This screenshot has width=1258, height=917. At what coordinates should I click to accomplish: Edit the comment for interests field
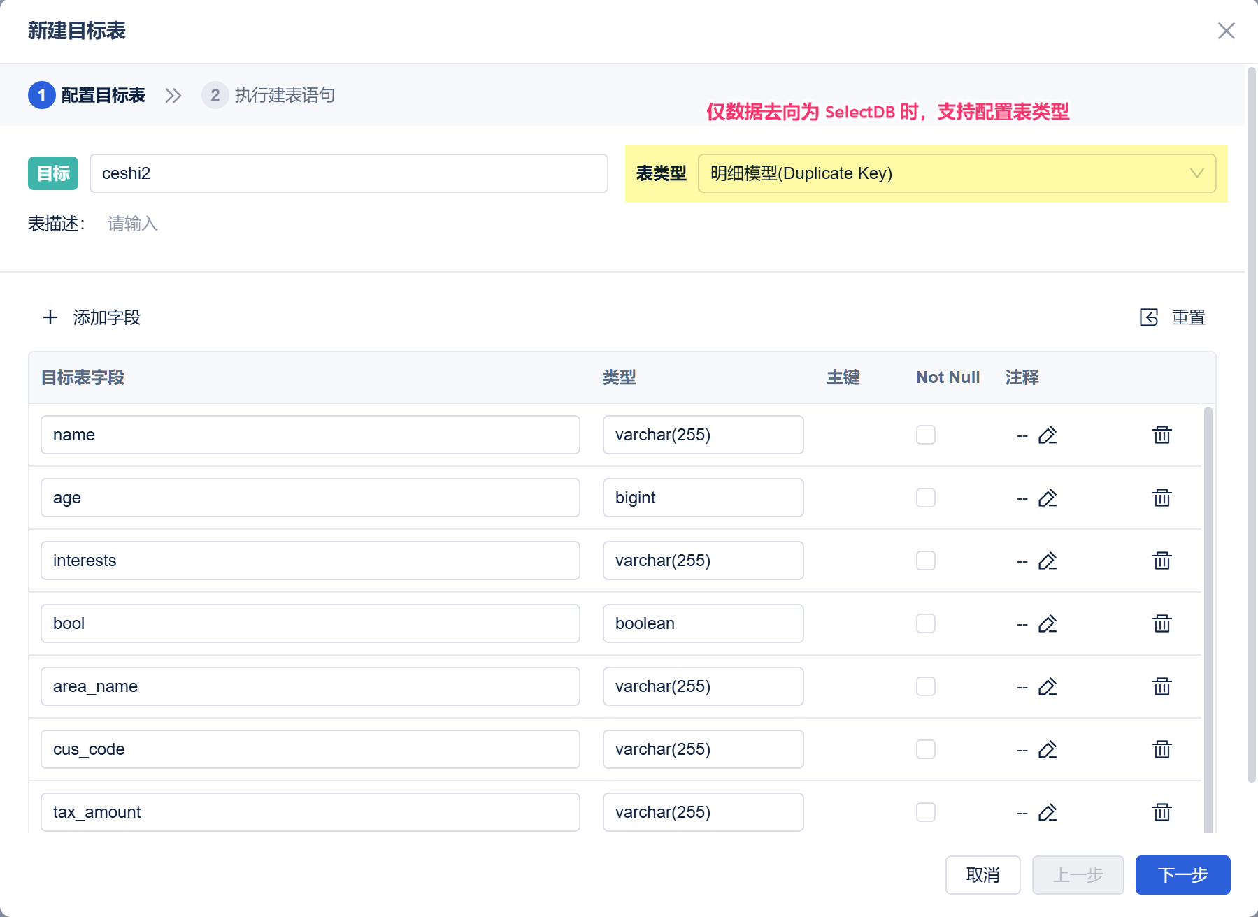pyautogui.click(x=1048, y=561)
